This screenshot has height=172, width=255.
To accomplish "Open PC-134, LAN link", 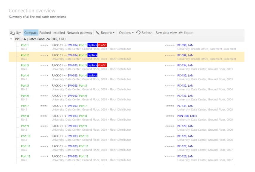I will 185,65.
